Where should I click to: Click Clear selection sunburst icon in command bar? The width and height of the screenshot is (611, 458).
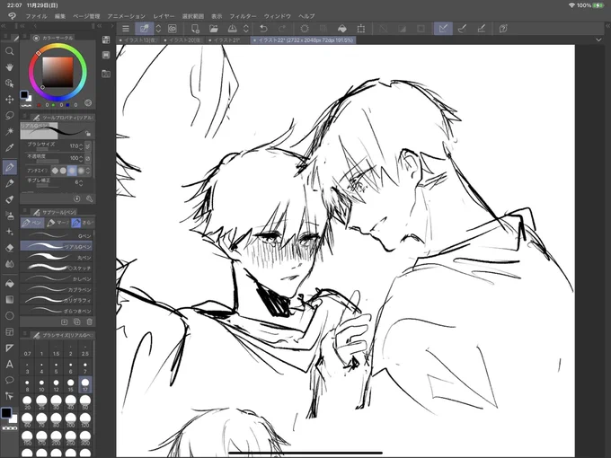(305, 29)
